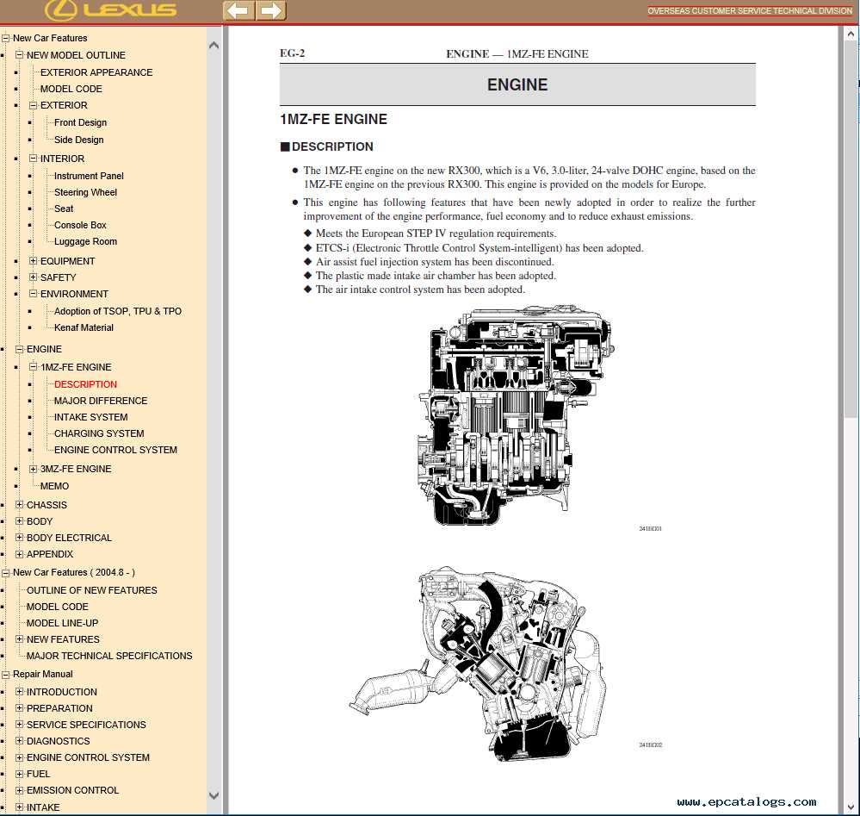This screenshot has height=816, width=860.
Task: Open Console Box page
Action: click(x=80, y=226)
